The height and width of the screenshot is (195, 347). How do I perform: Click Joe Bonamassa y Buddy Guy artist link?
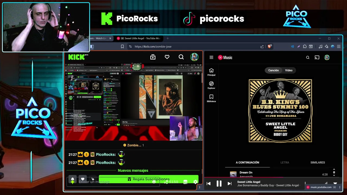[256, 186]
